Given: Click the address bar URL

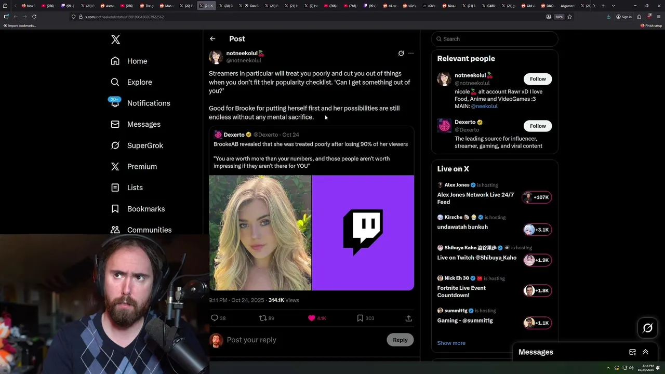Looking at the screenshot, I should pos(124,17).
